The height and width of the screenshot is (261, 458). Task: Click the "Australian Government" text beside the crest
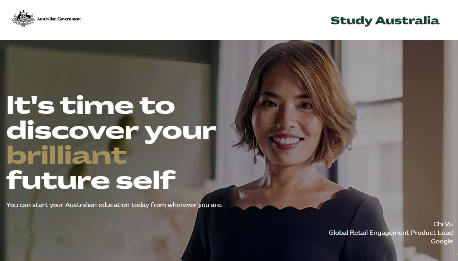59,19
